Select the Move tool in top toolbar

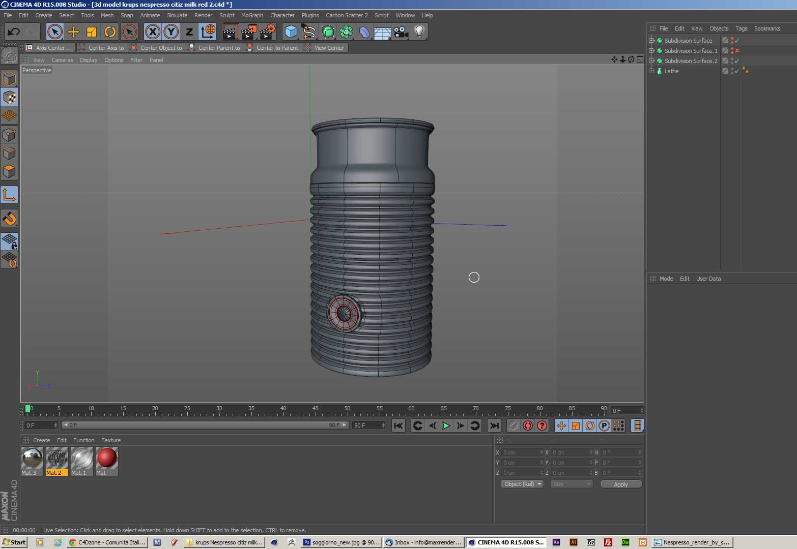(73, 32)
